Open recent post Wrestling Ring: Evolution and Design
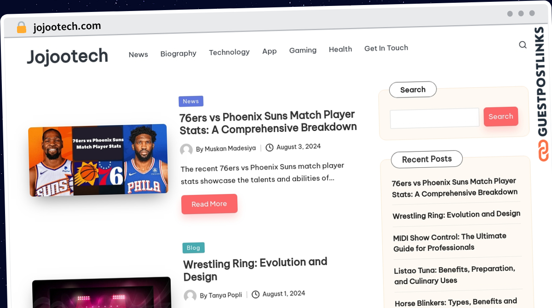552x308 pixels. (456, 215)
